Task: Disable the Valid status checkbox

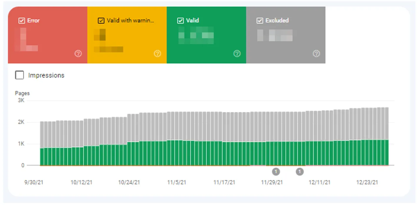Action: pos(180,20)
